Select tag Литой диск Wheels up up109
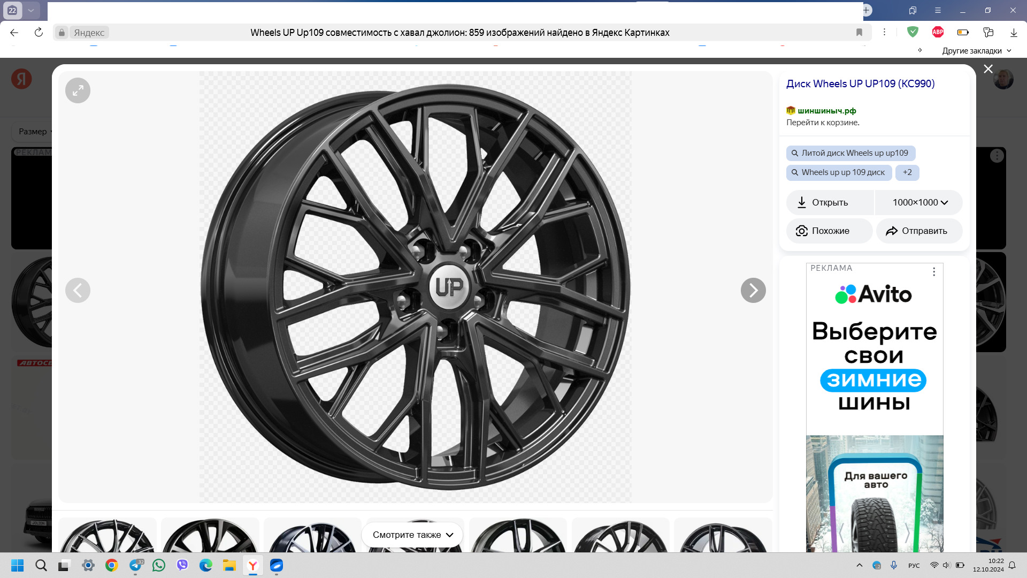Image resolution: width=1027 pixels, height=578 pixels. click(850, 153)
